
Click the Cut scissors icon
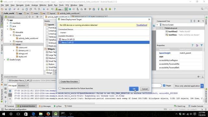pyautogui.click(x=23, y=9)
